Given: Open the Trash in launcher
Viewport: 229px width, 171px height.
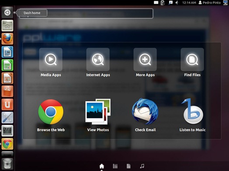Looking at the screenshot, I should [7, 164].
